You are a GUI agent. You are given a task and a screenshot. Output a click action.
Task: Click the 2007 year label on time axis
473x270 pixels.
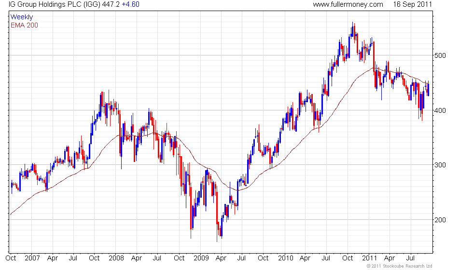(x=32, y=258)
